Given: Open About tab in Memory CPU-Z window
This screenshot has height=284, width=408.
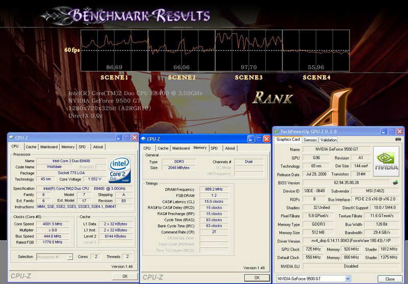Looking at the screenshot, I should pos(230,148).
